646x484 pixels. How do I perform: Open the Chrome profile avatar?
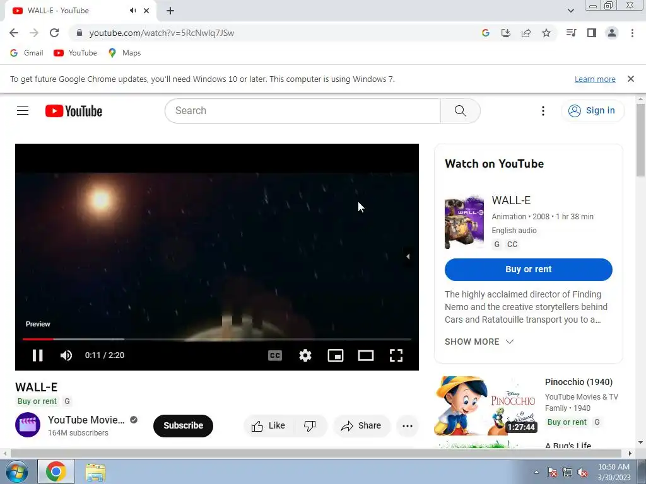(x=612, y=33)
